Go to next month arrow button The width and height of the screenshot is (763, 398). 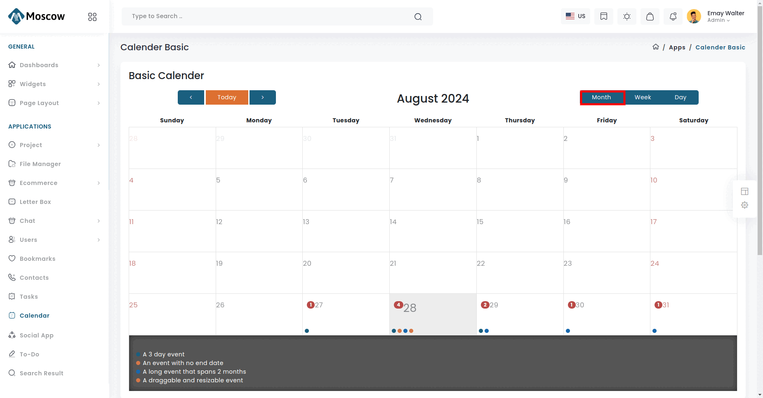[x=263, y=98]
